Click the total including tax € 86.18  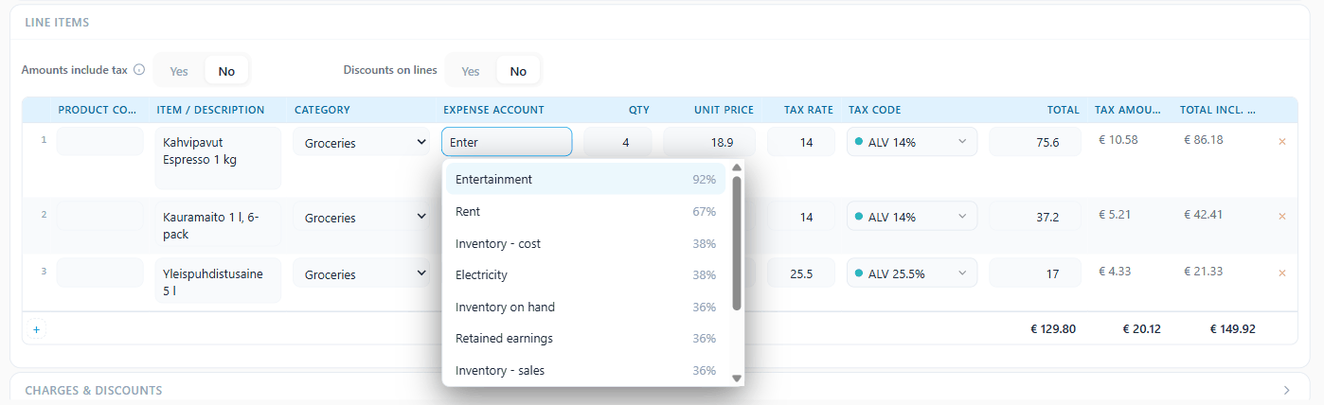1204,139
